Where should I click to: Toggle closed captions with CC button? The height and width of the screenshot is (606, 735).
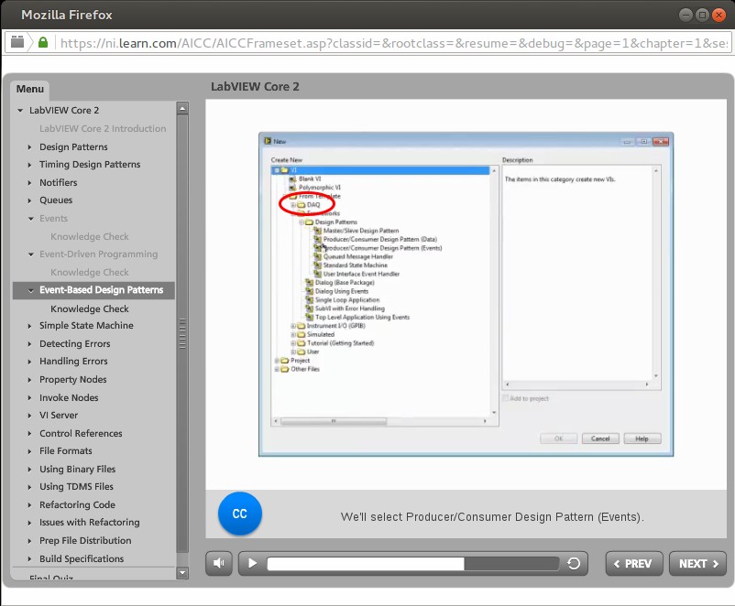coord(239,514)
